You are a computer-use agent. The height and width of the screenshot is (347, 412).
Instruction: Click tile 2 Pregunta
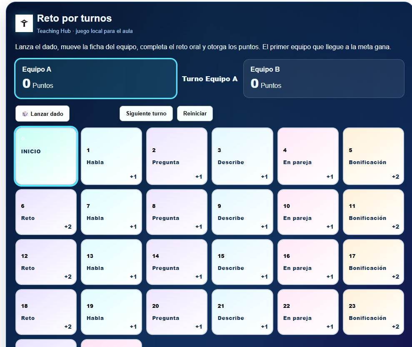tap(177, 156)
